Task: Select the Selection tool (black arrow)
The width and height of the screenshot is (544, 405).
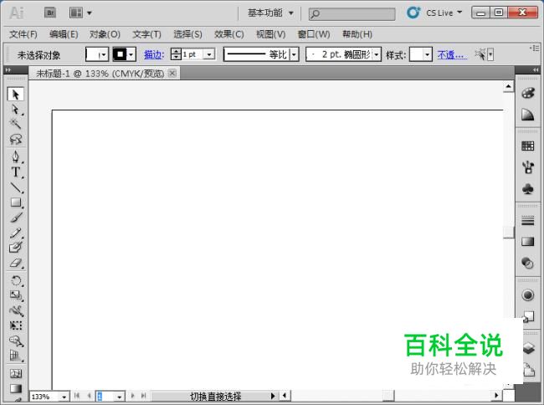Action: (x=16, y=95)
